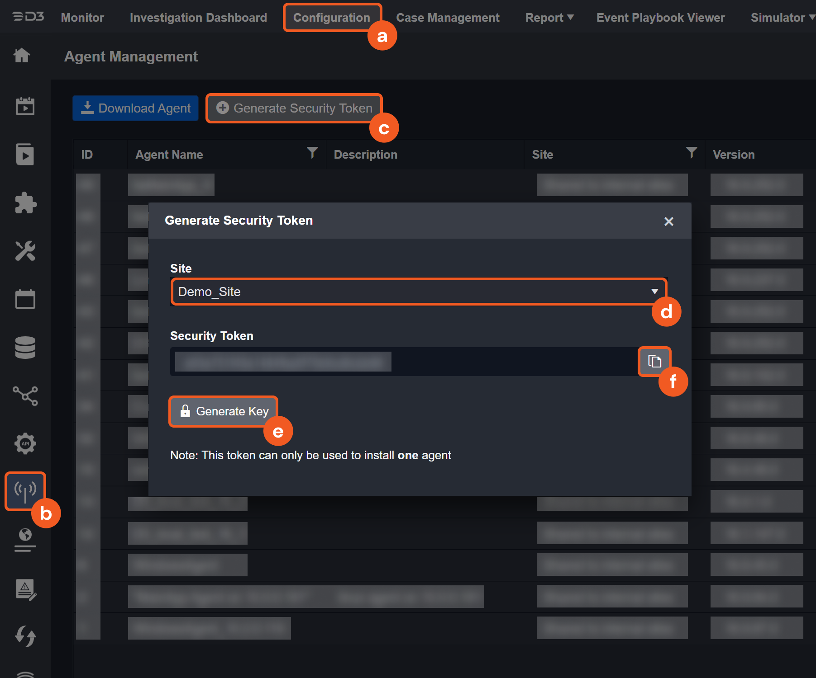Filter the Site column
The height and width of the screenshot is (678, 816).
pyautogui.click(x=691, y=153)
